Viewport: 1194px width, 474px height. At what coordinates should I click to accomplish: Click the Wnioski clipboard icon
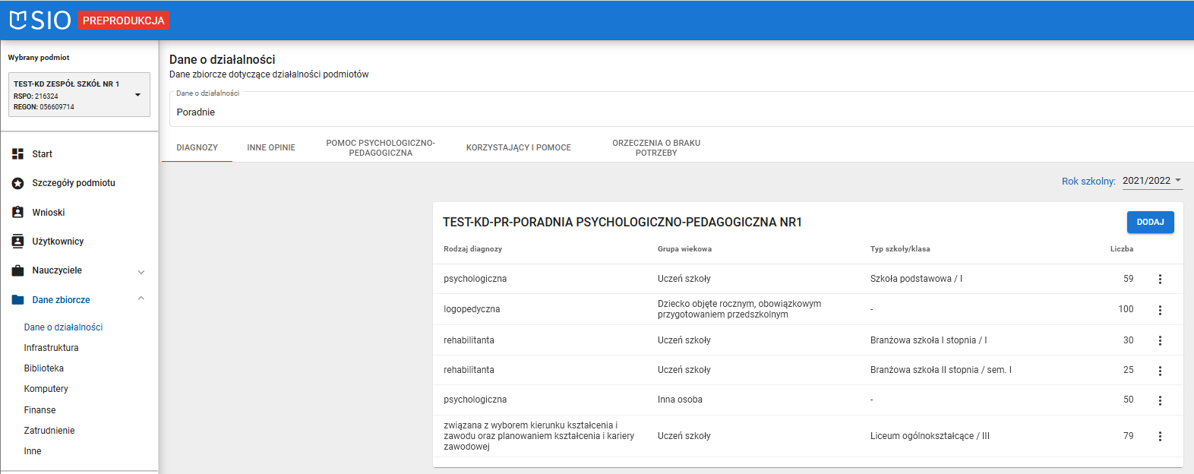[x=18, y=213]
